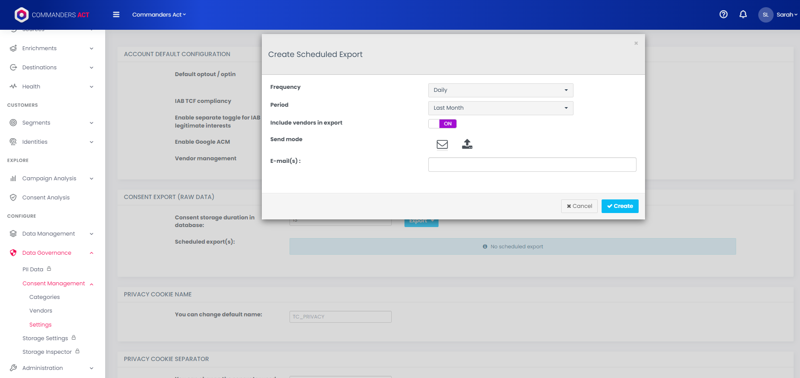Toggle off Include vendors in export

(442, 124)
